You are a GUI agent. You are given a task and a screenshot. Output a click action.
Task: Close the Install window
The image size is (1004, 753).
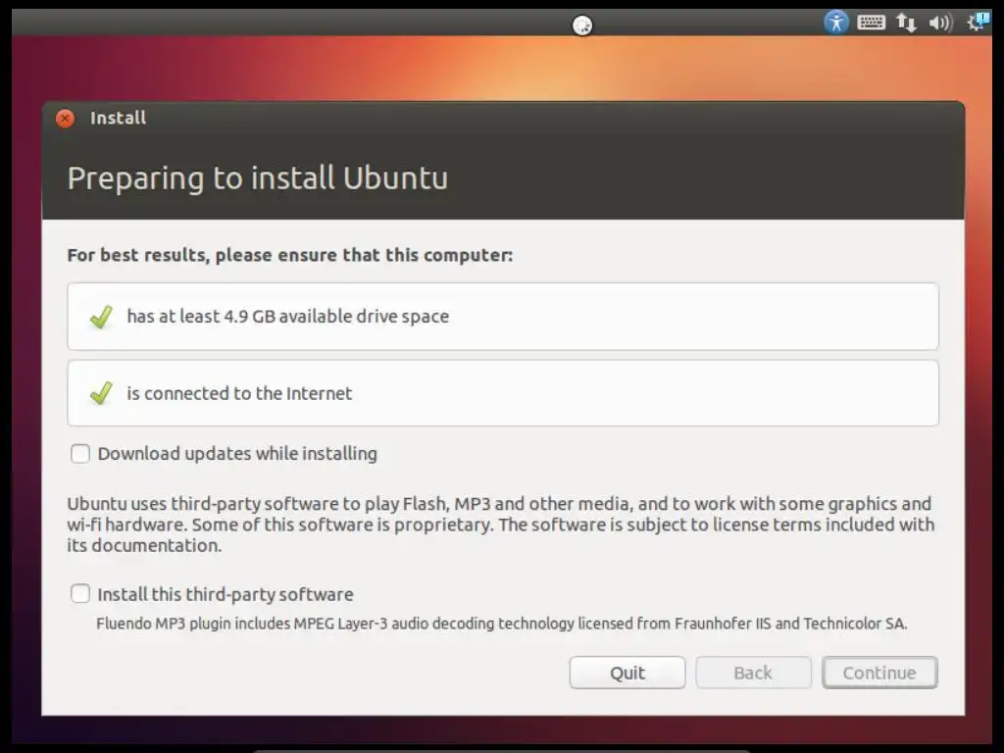tap(65, 118)
